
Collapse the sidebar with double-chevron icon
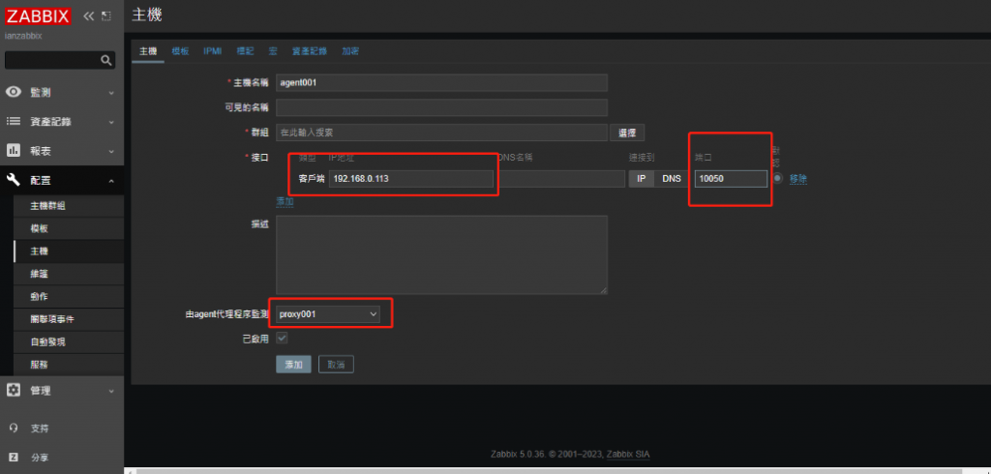pos(88,16)
